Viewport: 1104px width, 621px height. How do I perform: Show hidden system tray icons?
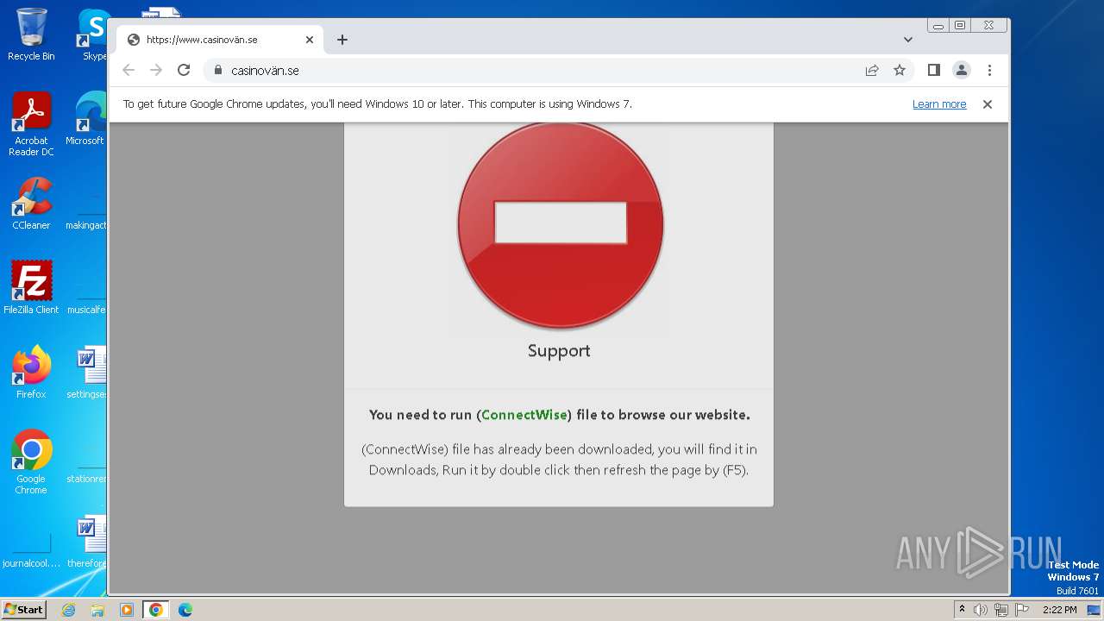pyautogui.click(x=962, y=610)
